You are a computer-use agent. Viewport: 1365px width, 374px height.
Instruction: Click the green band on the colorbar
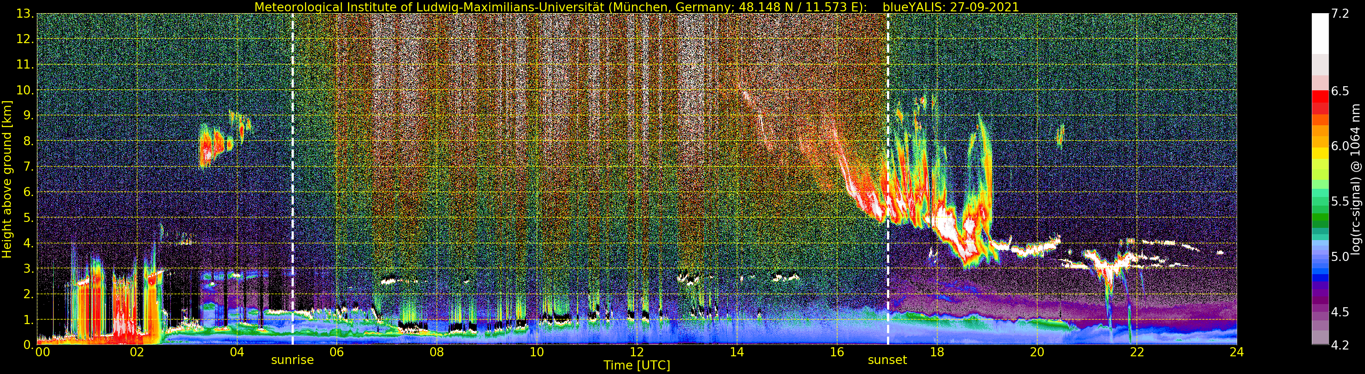pos(1320,212)
